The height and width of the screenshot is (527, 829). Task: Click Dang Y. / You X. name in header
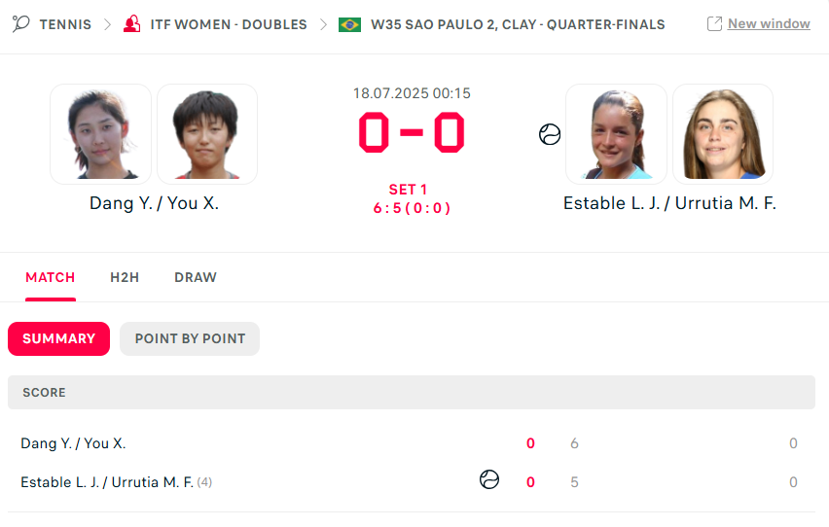(x=154, y=203)
